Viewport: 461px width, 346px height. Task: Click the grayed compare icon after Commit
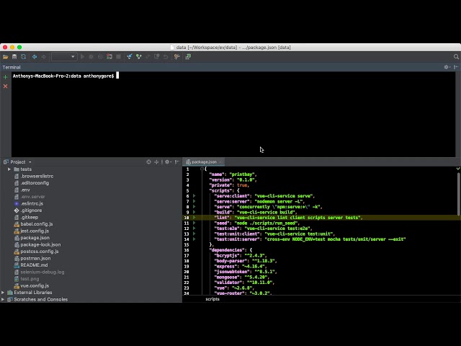[148, 57]
